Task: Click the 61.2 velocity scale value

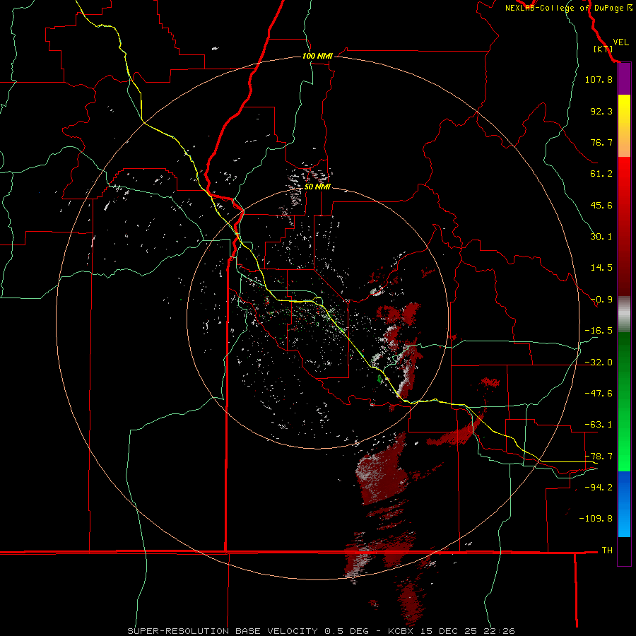Action: tap(601, 174)
